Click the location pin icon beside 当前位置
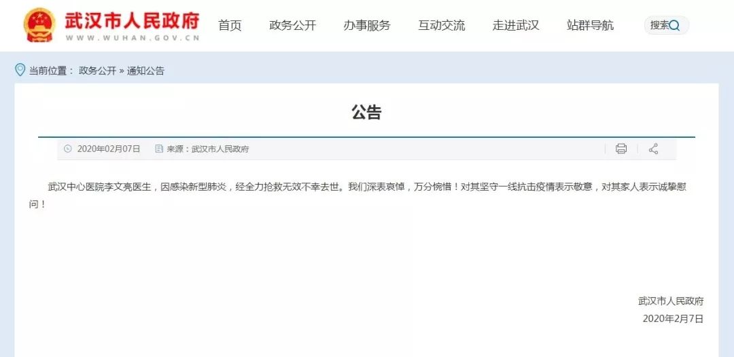Image resolution: width=734 pixels, height=357 pixels. [x=20, y=70]
